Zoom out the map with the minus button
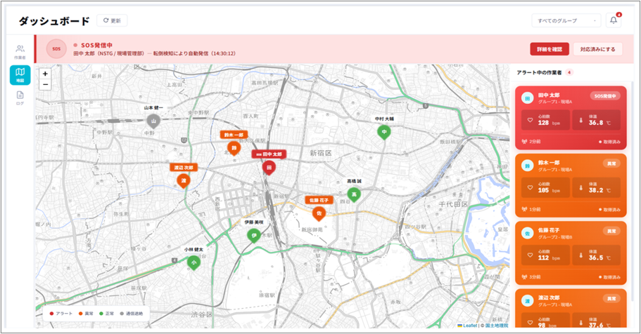Viewport: 641px width, 334px height. 45,84
